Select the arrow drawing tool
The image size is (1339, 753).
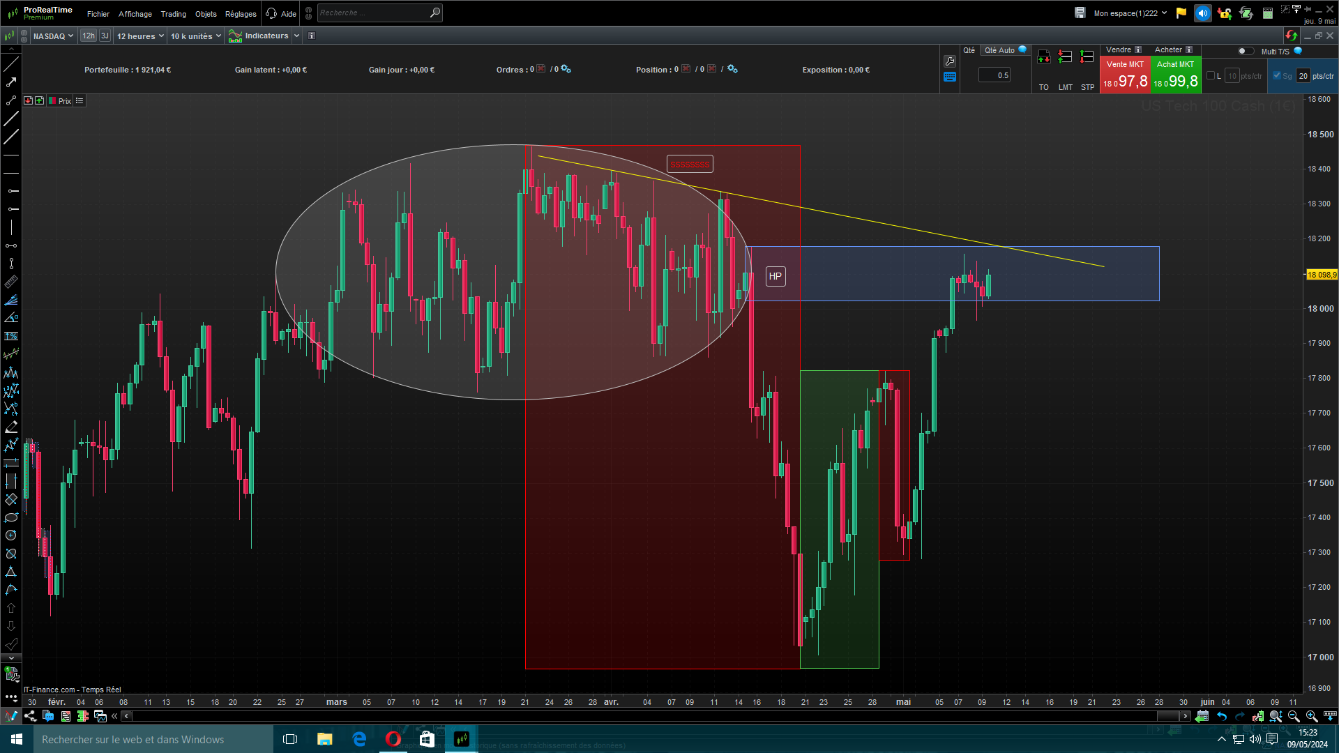(11, 82)
